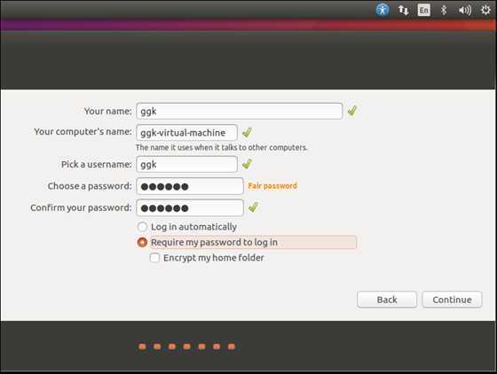The height and width of the screenshot is (374, 497).
Task: Continue to next installer step
Action: (x=452, y=300)
